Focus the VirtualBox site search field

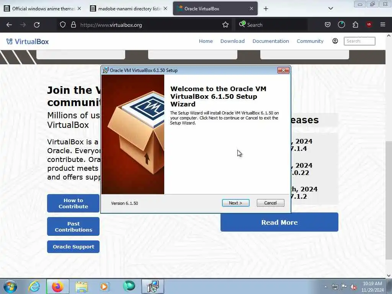(359, 41)
